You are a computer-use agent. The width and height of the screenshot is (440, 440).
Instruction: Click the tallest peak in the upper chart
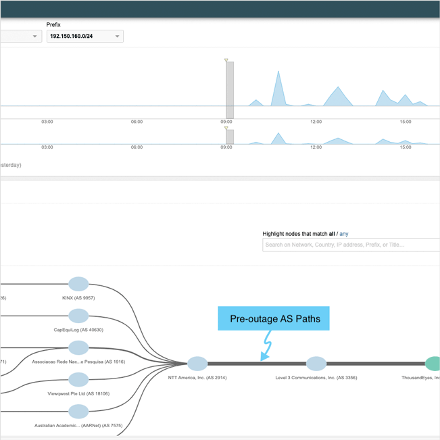coord(278,73)
